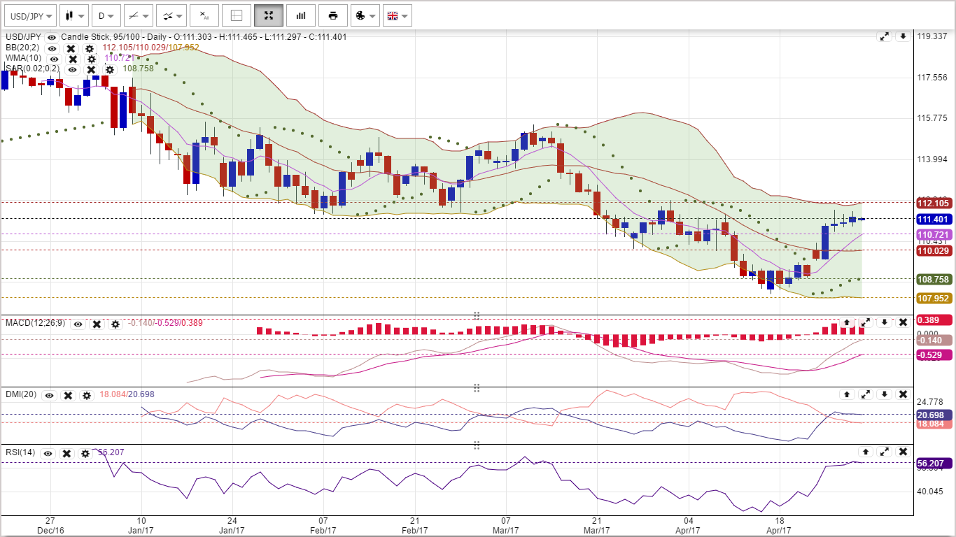This screenshot has height=537, width=956.
Task: Move the main price panel down
Action: [x=904, y=36]
